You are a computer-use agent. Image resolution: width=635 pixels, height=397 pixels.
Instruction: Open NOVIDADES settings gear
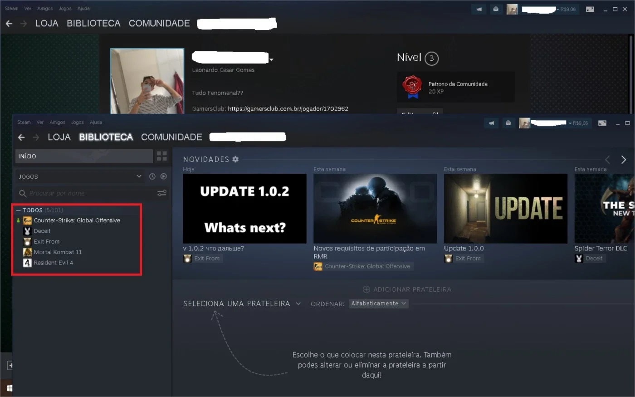click(x=235, y=159)
